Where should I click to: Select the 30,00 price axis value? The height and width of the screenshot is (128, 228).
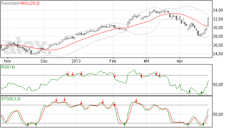pyautogui.click(x=218, y=28)
